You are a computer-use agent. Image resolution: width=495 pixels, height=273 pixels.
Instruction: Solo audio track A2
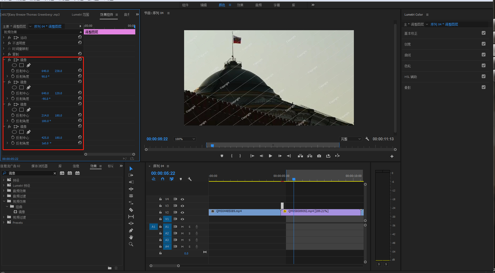[x=189, y=233]
